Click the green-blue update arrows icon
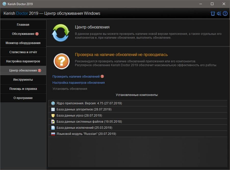 pos(61,33)
